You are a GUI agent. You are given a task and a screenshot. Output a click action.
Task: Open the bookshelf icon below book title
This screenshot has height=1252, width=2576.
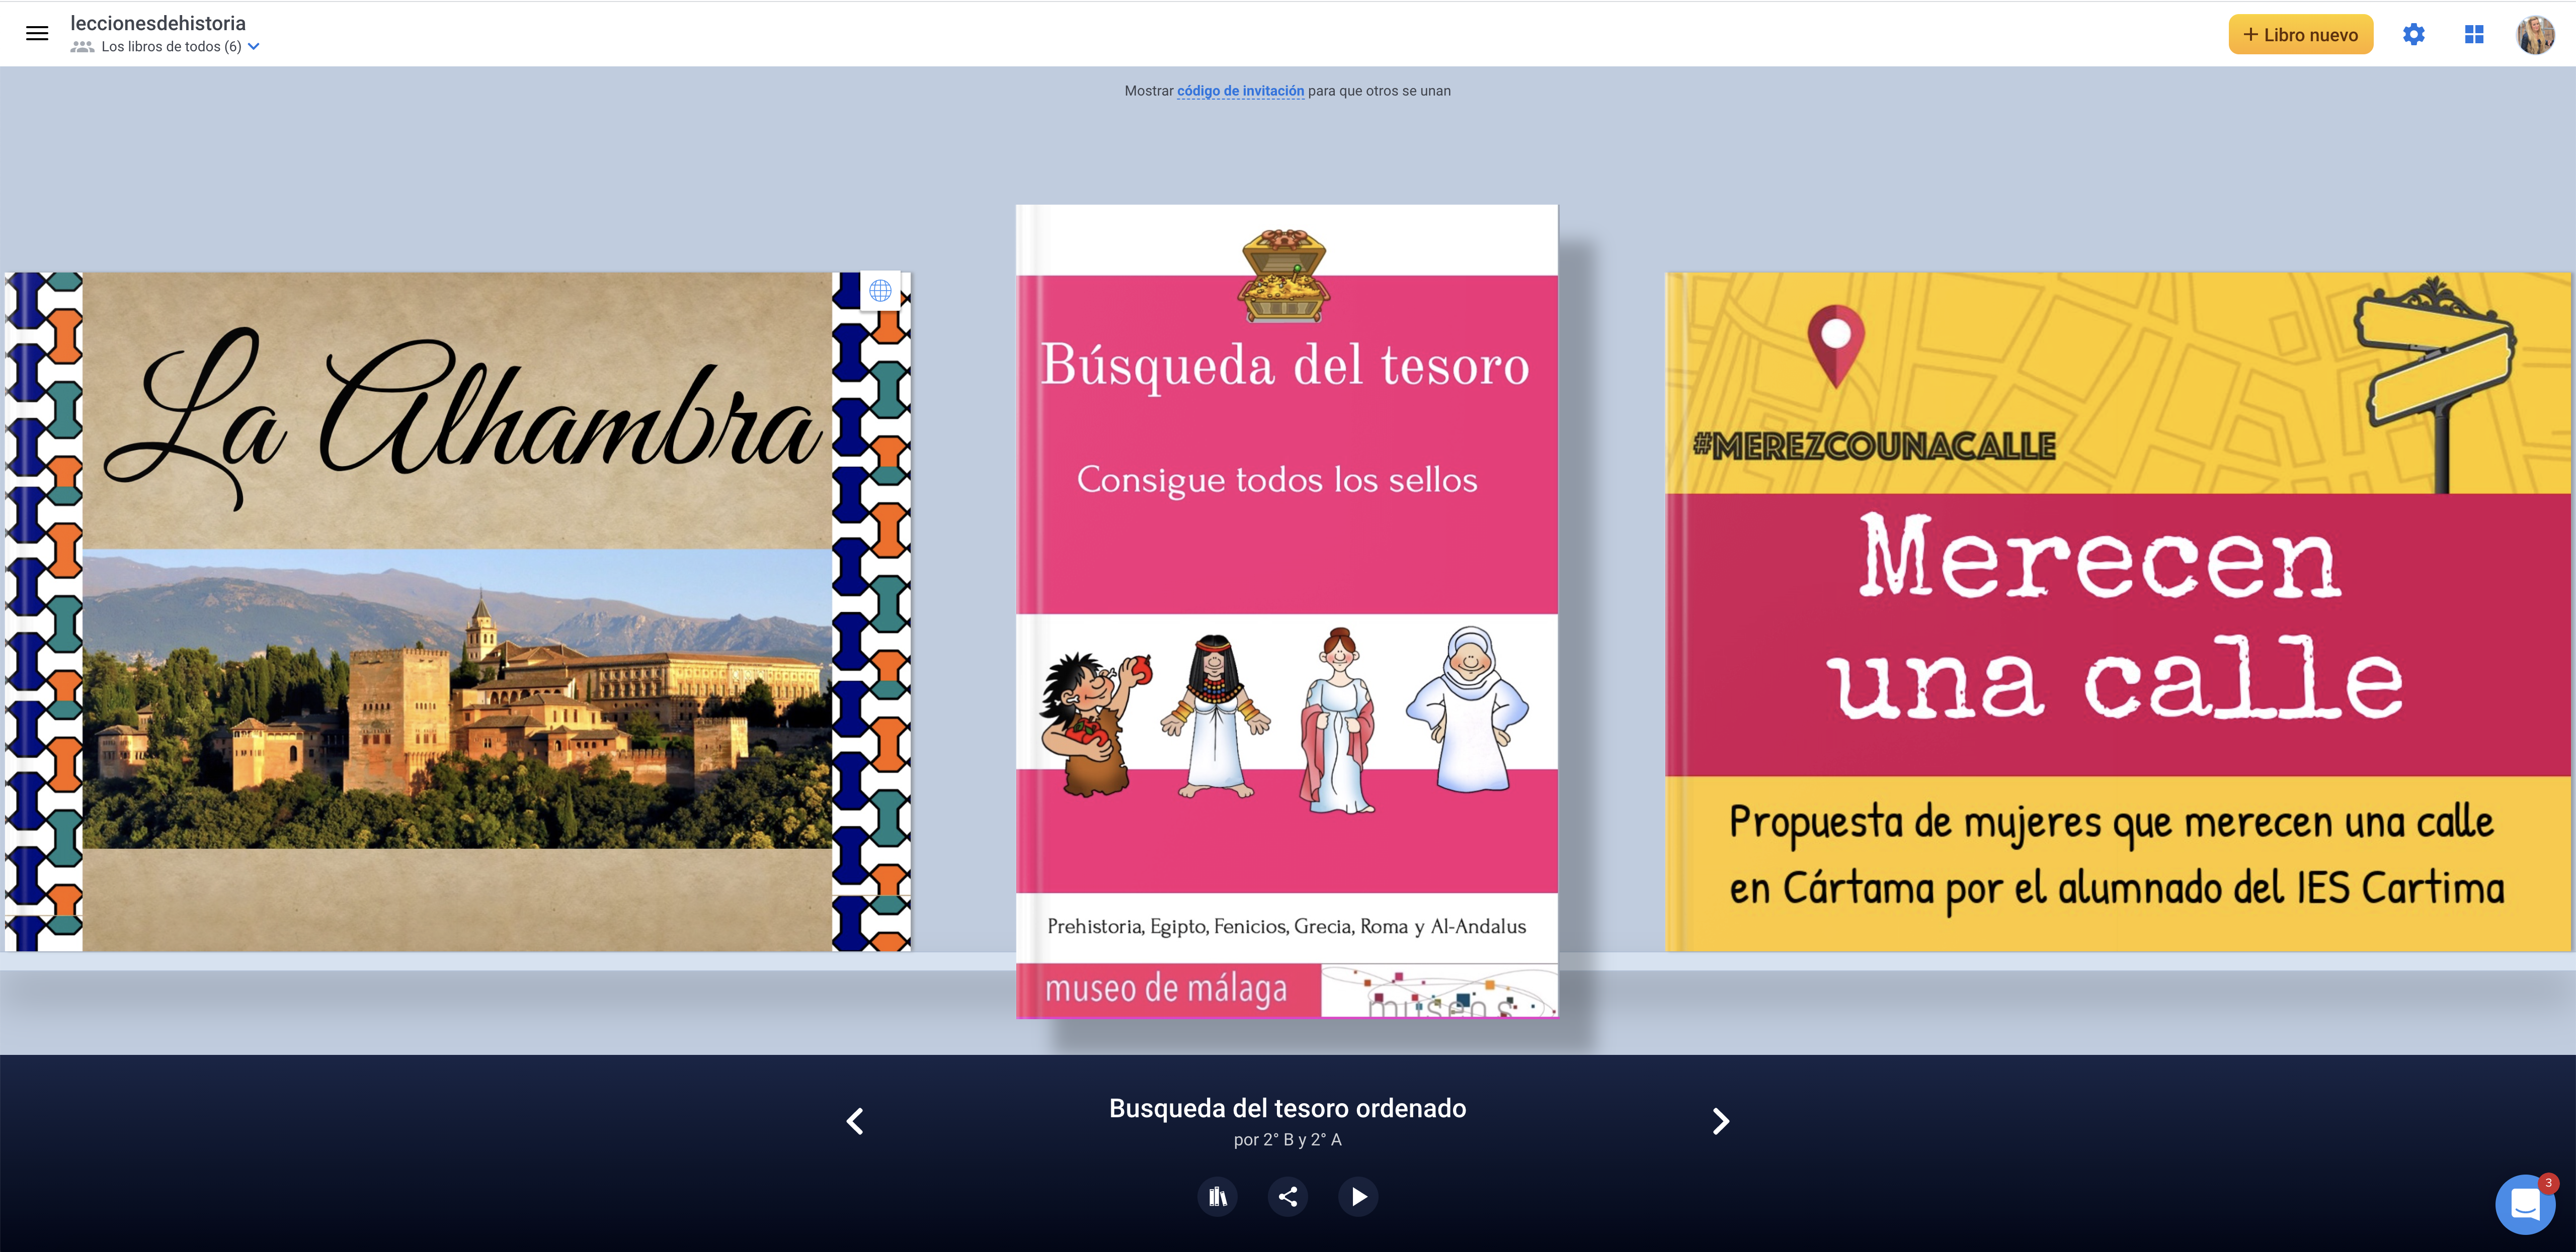(x=1217, y=1196)
